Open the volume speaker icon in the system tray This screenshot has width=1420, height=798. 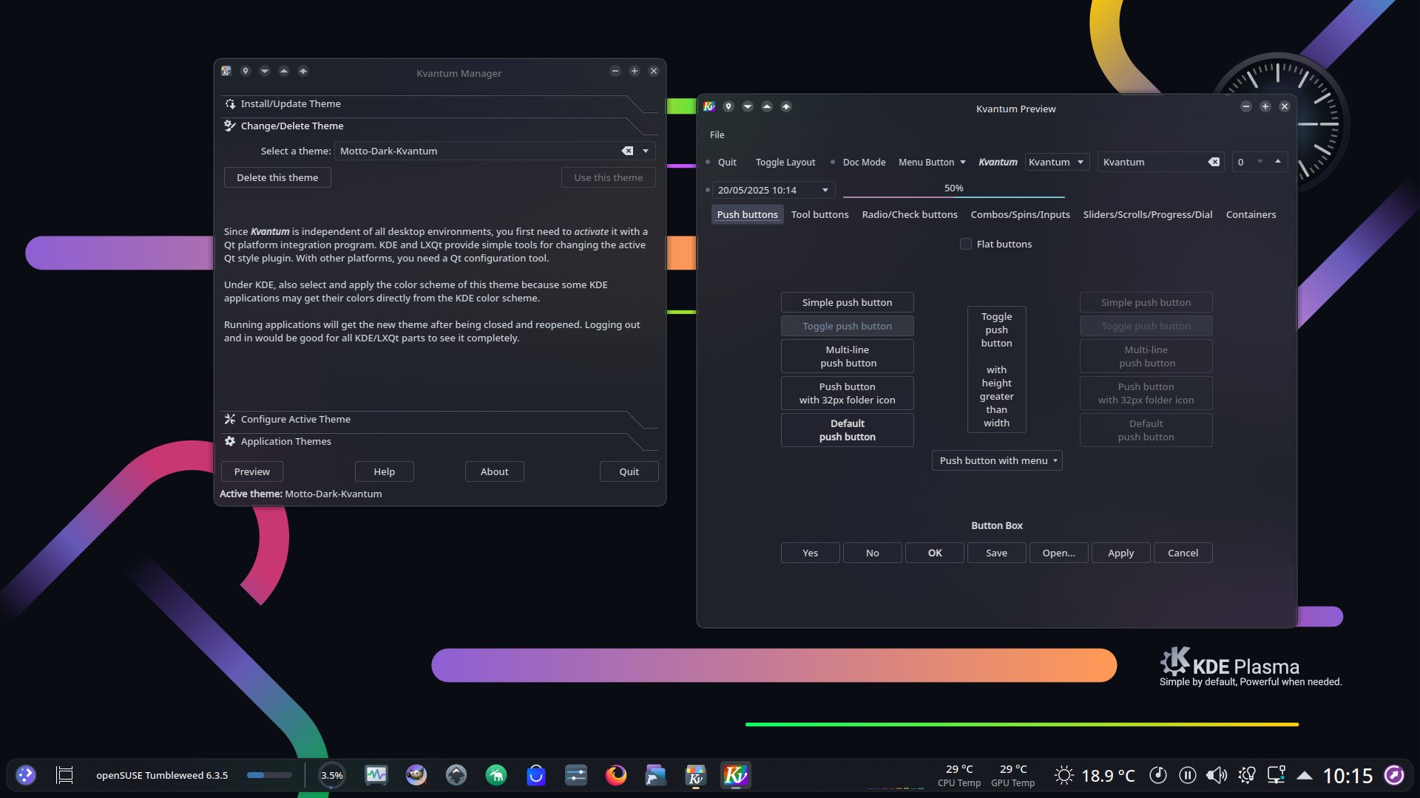(1217, 775)
